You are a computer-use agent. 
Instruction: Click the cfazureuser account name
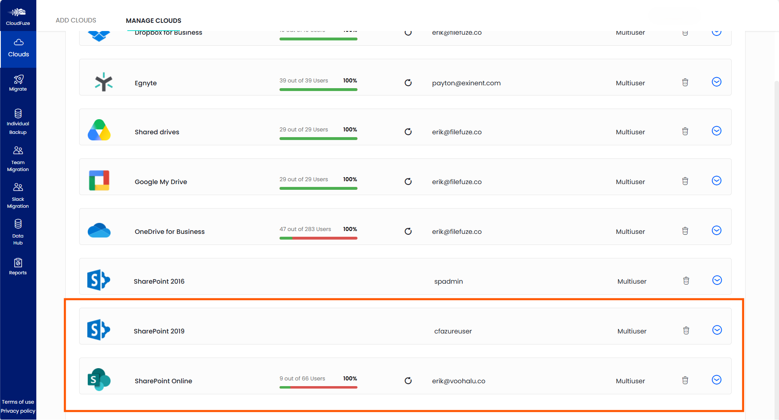(453, 331)
